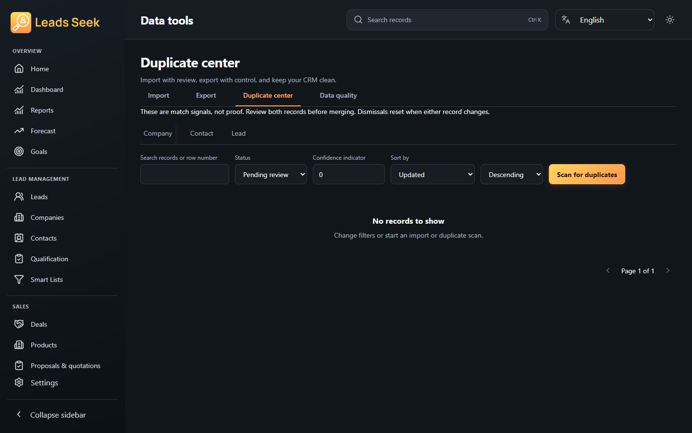Open the Status Pending review dropdown
Viewport: 692px width, 433px height.
tap(271, 174)
